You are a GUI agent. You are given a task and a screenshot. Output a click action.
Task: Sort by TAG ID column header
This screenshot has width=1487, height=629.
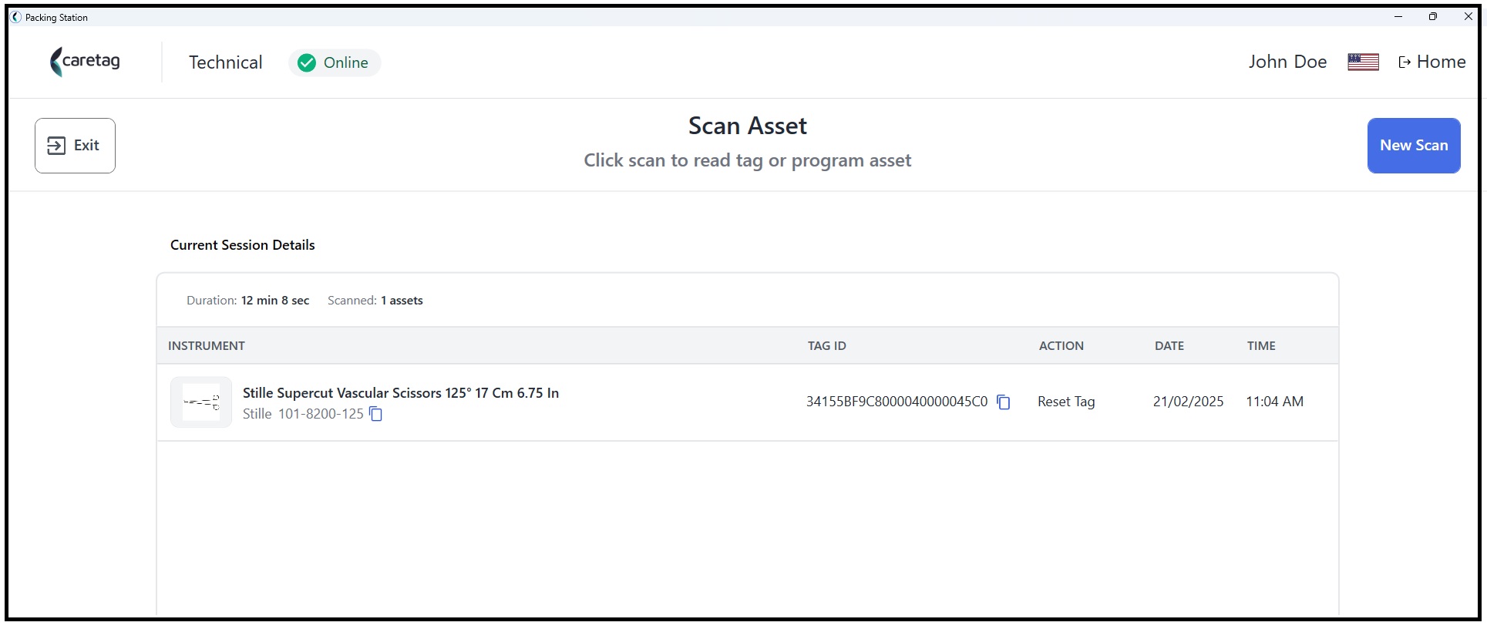(x=827, y=346)
